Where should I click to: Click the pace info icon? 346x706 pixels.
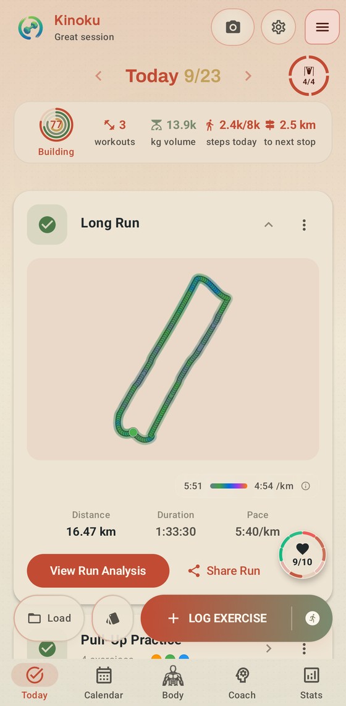coord(306,486)
